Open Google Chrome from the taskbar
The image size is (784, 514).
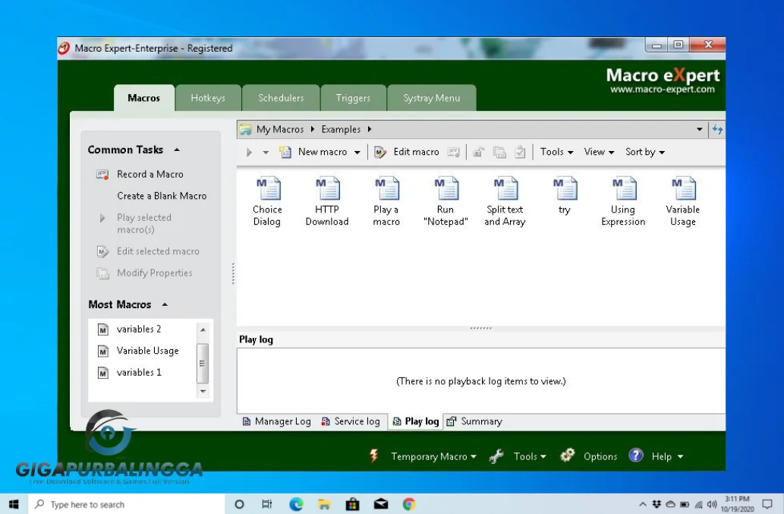coord(409,504)
